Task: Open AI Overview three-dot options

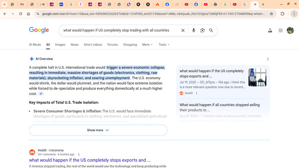Action: point(268,59)
